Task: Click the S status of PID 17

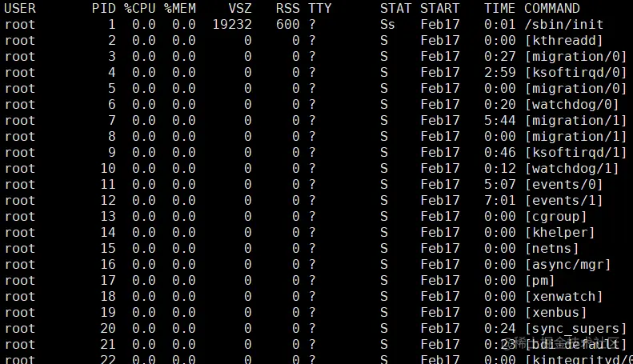Action: click(x=383, y=281)
